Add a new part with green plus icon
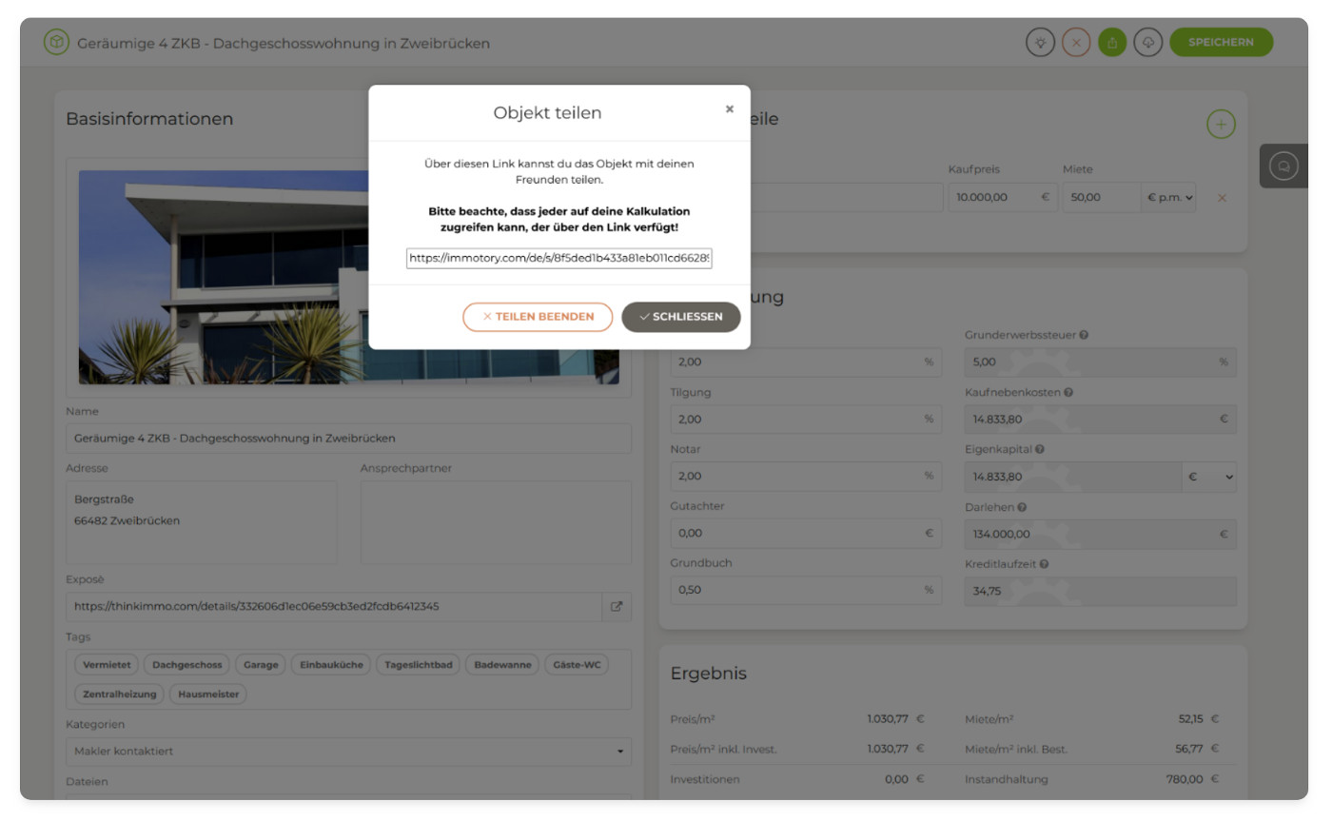The image size is (1332, 822). coord(1221,124)
